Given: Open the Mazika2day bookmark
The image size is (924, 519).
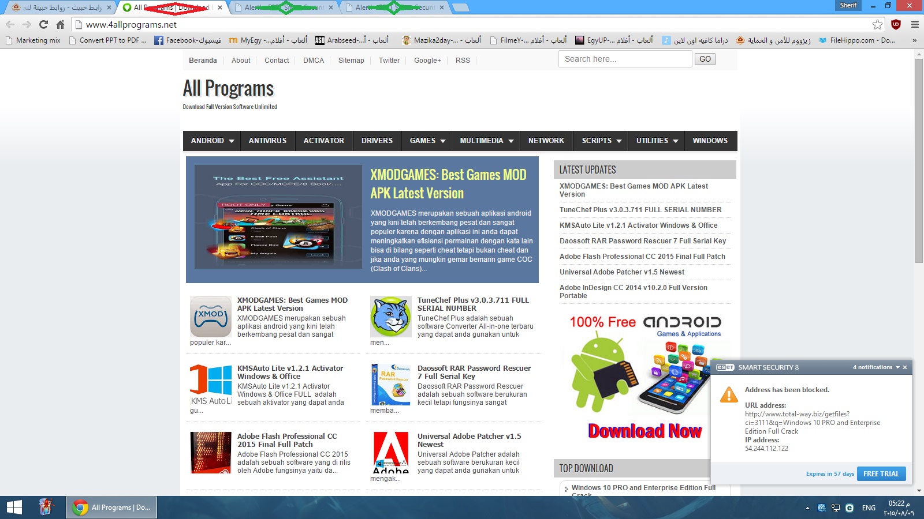Looking at the screenshot, I should tap(441, 40).
